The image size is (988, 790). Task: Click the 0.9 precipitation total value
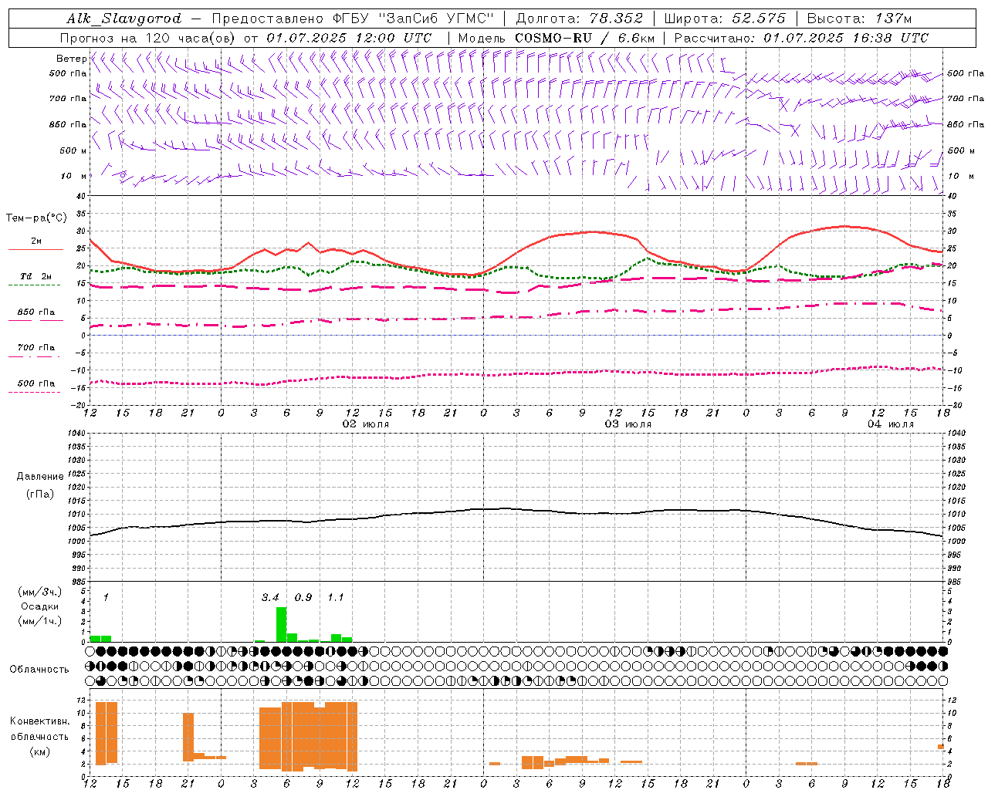[x=303, y=598]
